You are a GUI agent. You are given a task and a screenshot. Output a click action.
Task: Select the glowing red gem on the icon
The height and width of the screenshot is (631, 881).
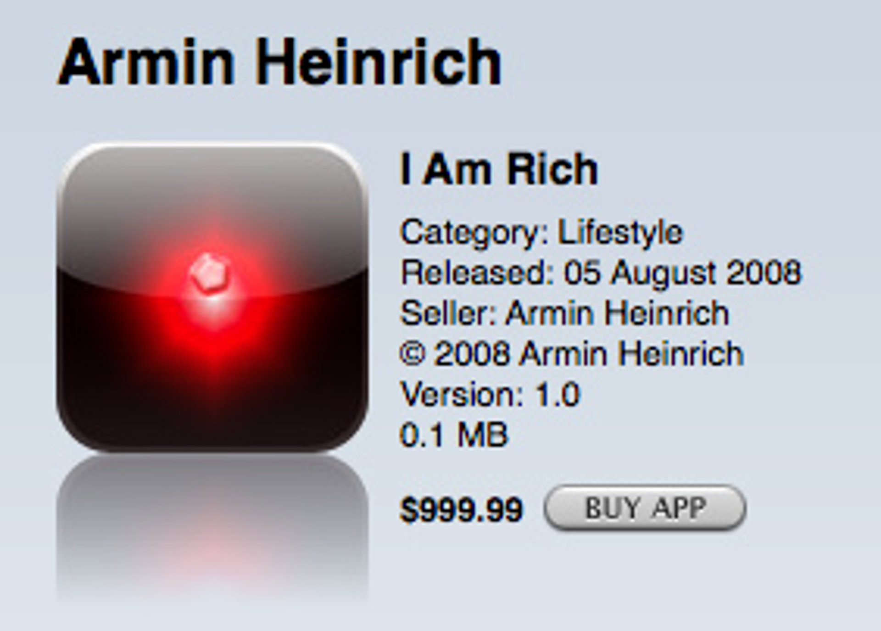pyautogui.click(x=210, y=273)
